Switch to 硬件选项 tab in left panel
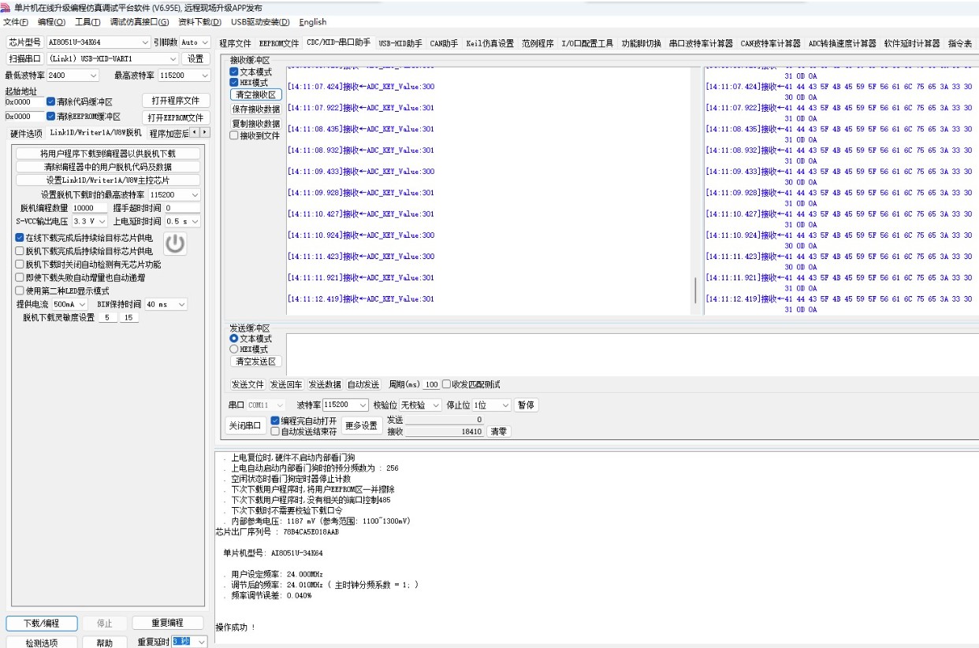 [26, 133]
